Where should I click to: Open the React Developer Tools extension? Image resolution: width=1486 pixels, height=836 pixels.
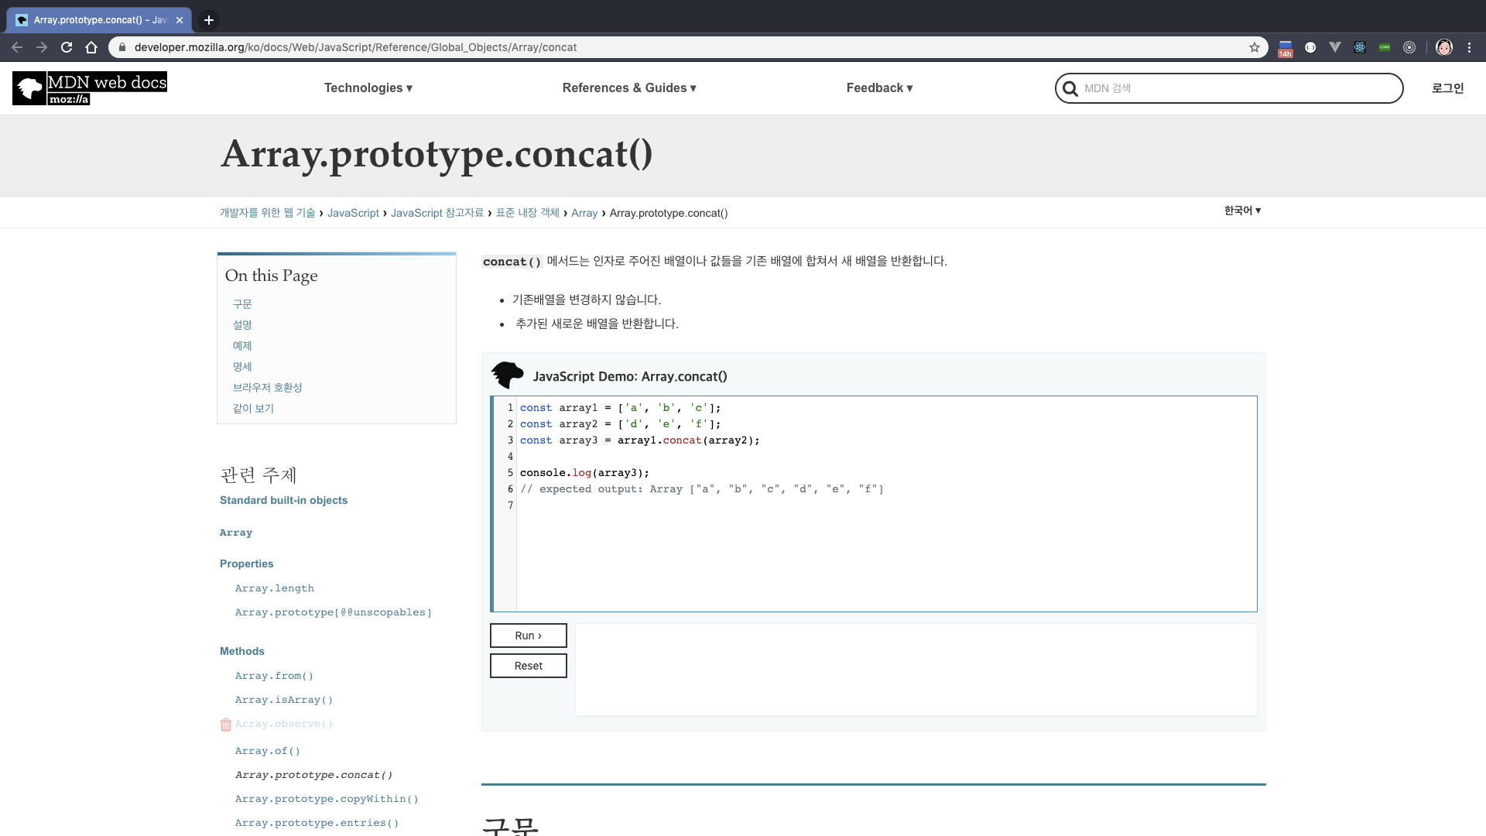(1360, 47)
